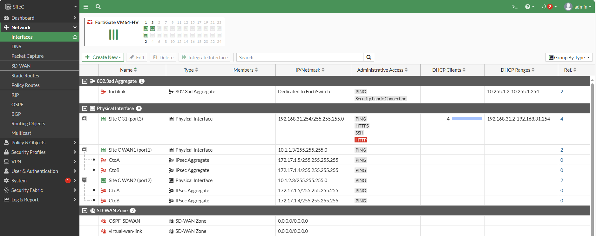
Task: Open the Group By Type dropdown
Action: 569,57
